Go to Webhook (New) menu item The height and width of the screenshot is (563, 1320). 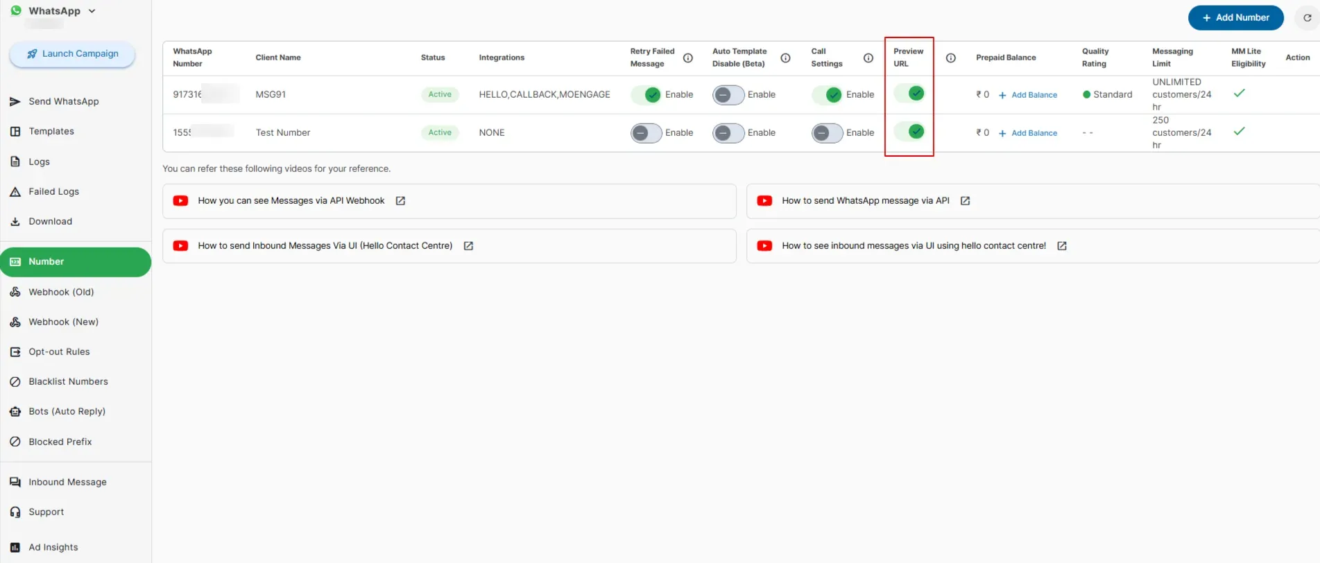coord(63,322)
